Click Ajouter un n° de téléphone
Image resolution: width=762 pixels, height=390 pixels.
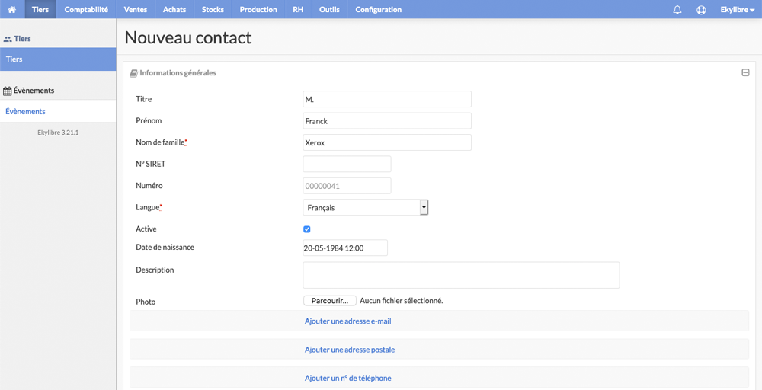point(348,378)
